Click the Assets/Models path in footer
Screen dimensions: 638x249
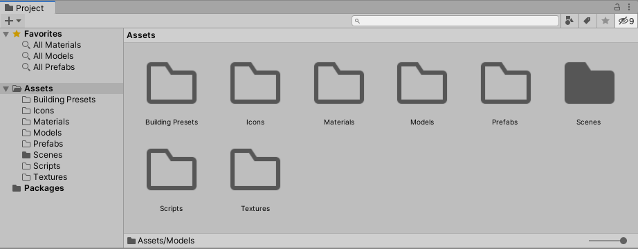166,241
